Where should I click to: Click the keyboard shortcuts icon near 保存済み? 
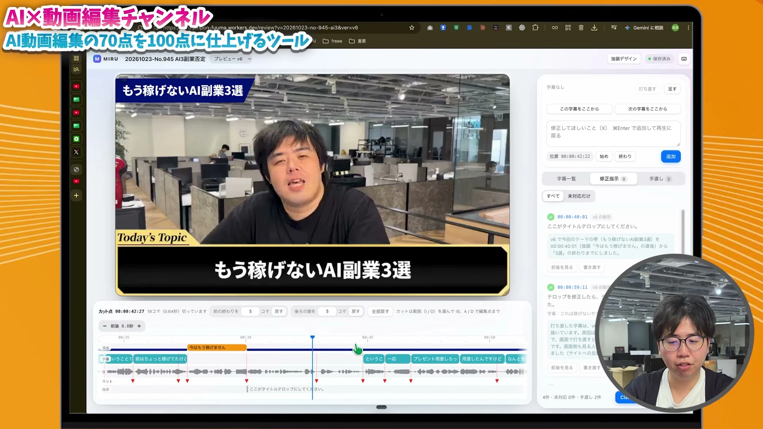coord(684,59)
